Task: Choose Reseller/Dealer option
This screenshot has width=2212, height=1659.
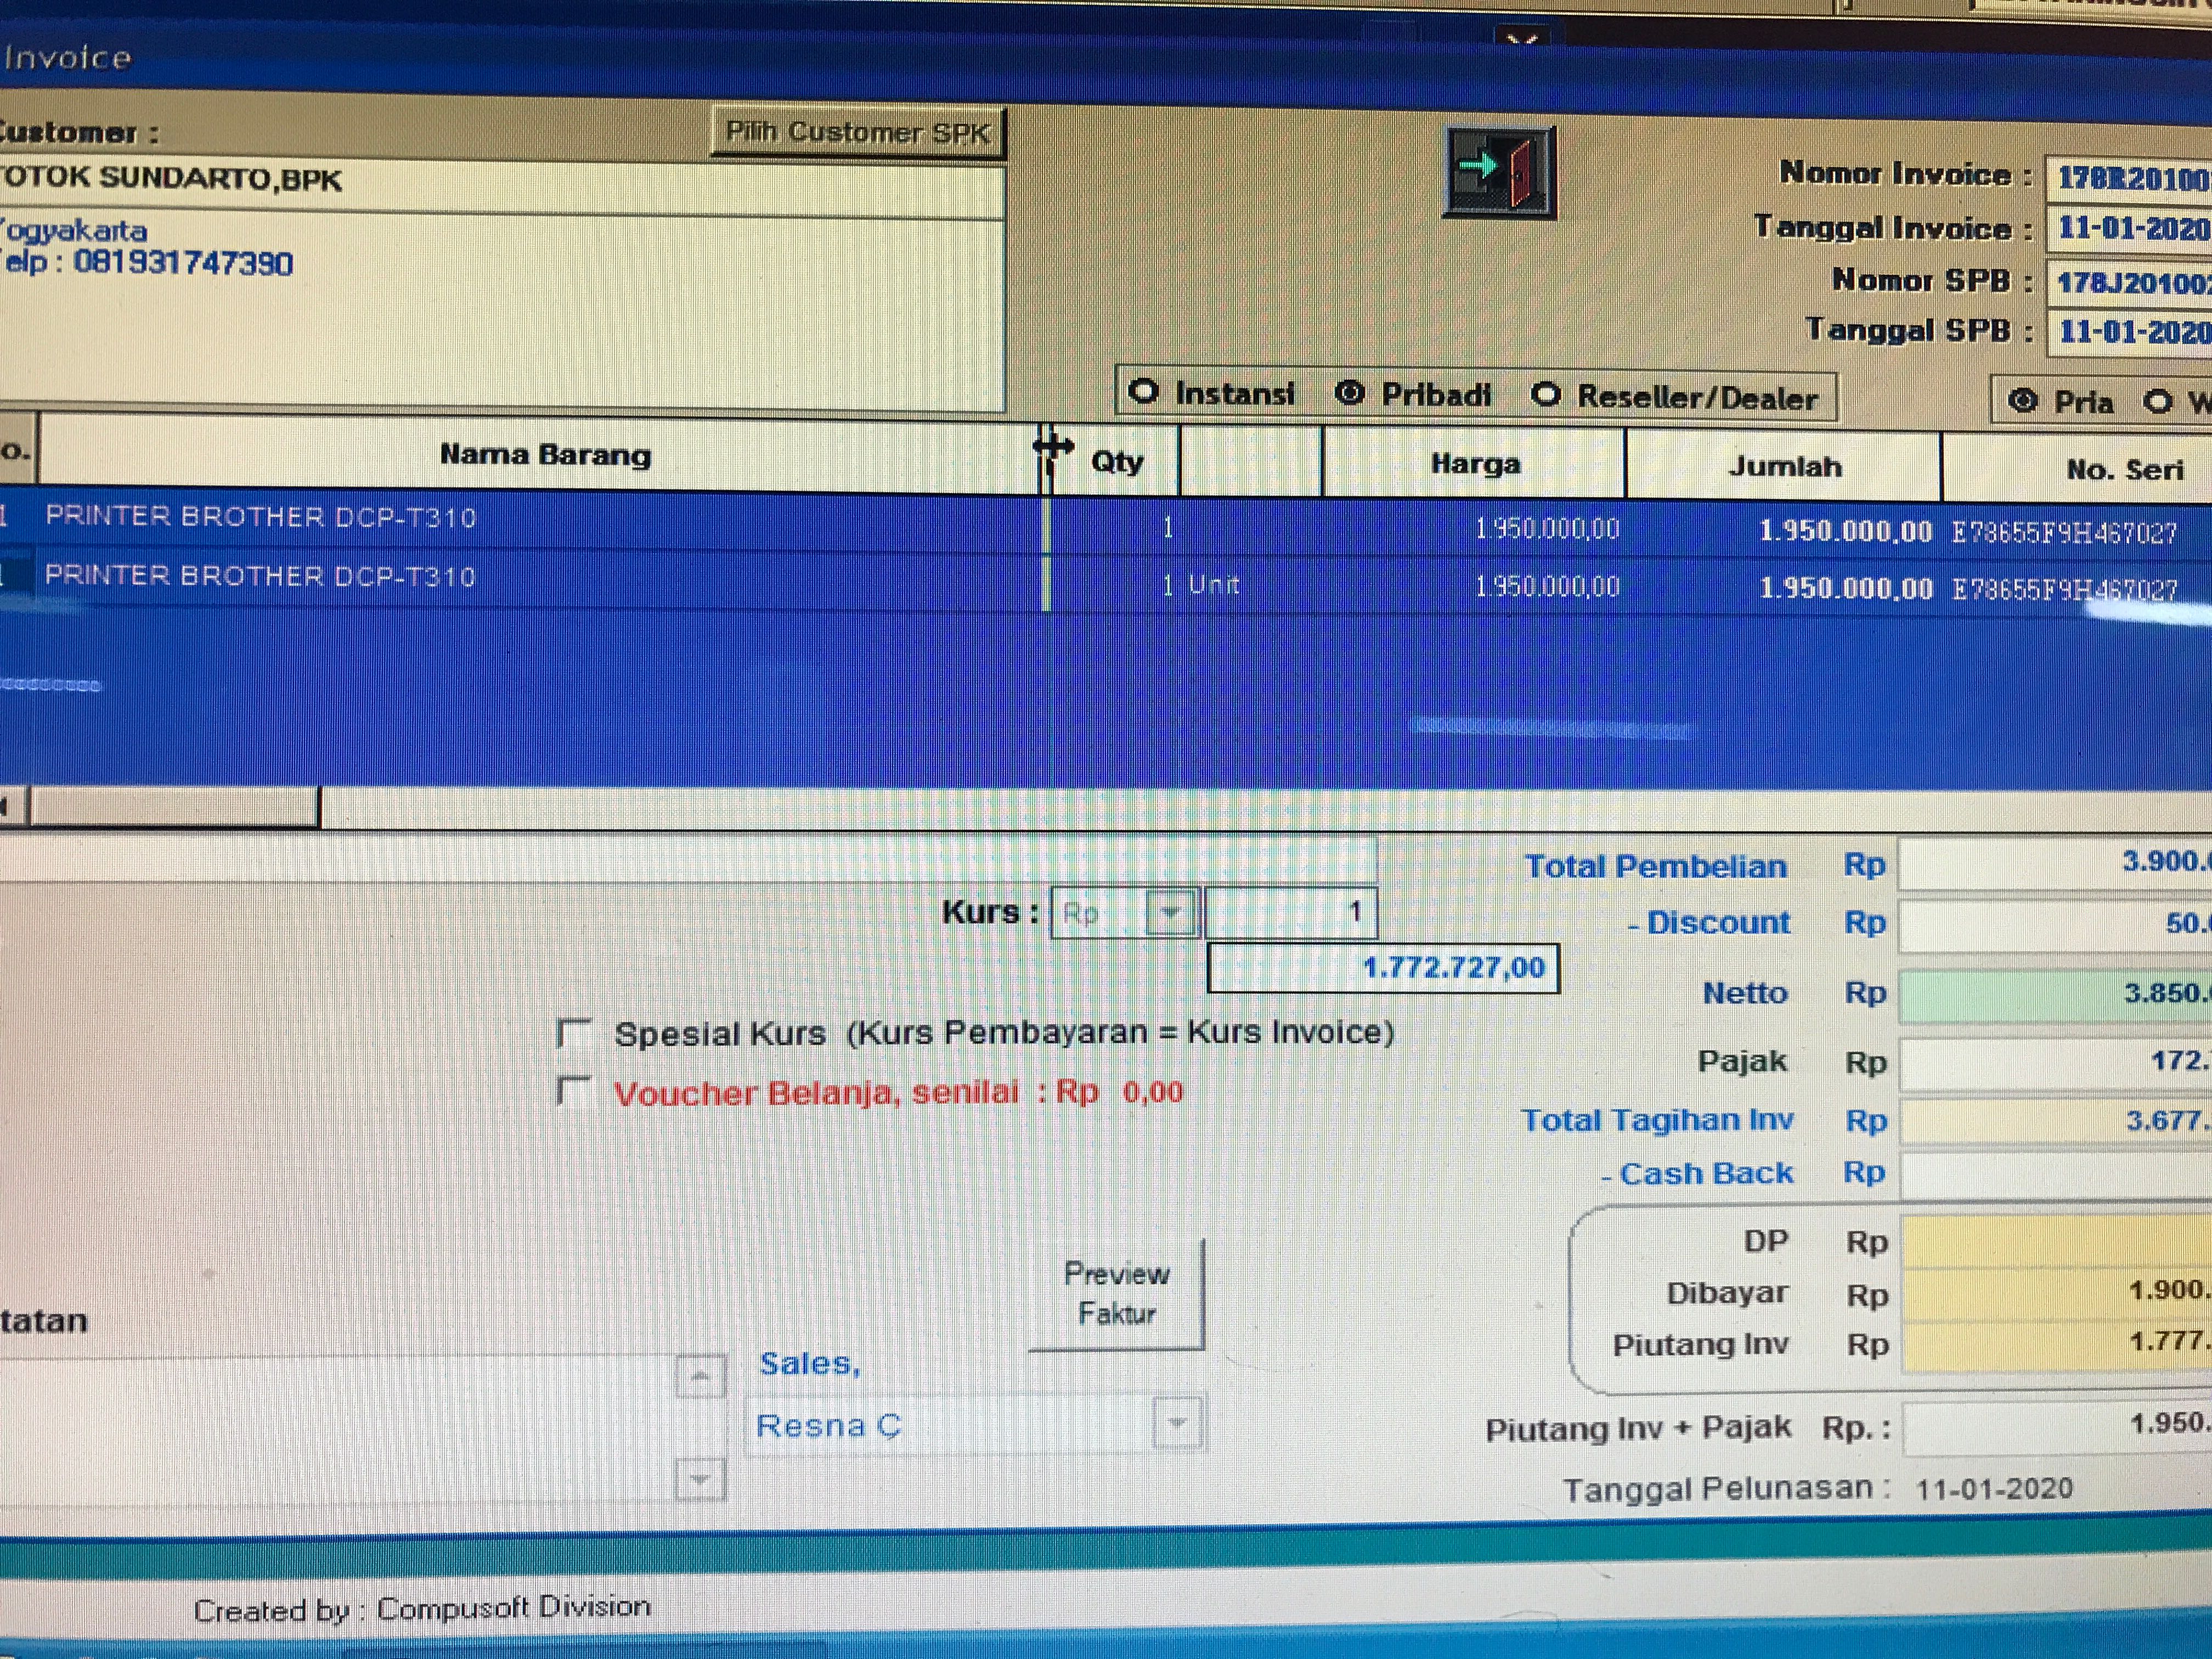Action: coord(1545,395)
